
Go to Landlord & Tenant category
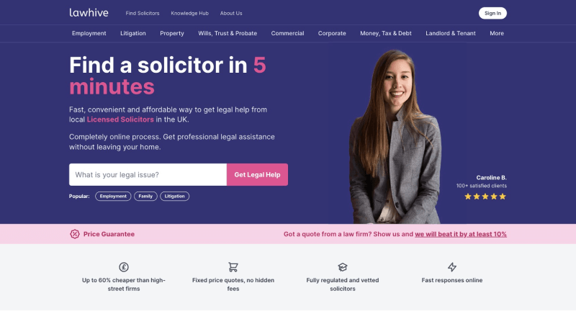point(451,33)
